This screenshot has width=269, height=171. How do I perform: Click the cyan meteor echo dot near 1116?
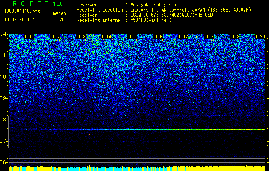coord(151,134)
